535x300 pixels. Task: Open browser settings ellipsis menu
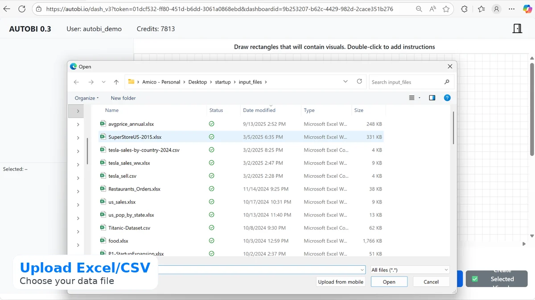click(x=511, y=9)
